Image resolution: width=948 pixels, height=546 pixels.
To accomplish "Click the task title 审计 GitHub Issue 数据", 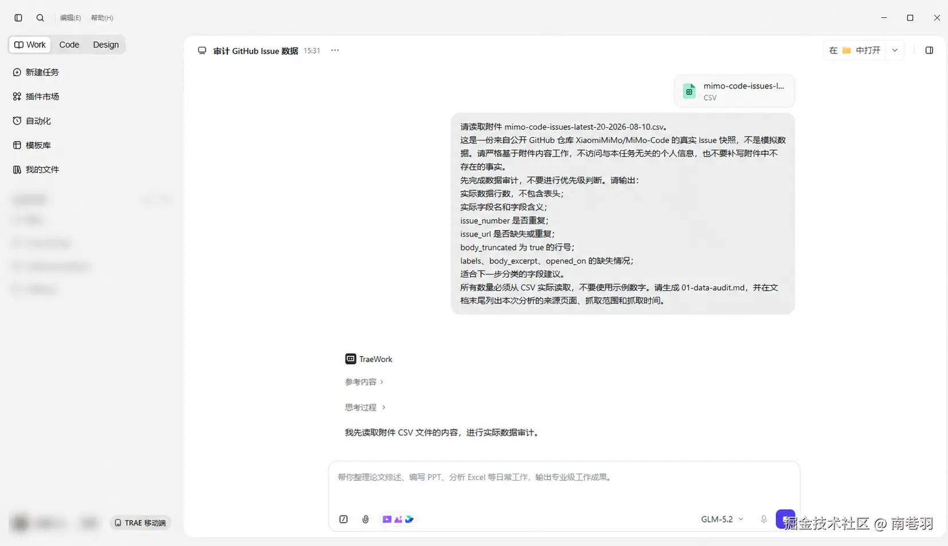I will pyautogui.click(x=255, y=51).
